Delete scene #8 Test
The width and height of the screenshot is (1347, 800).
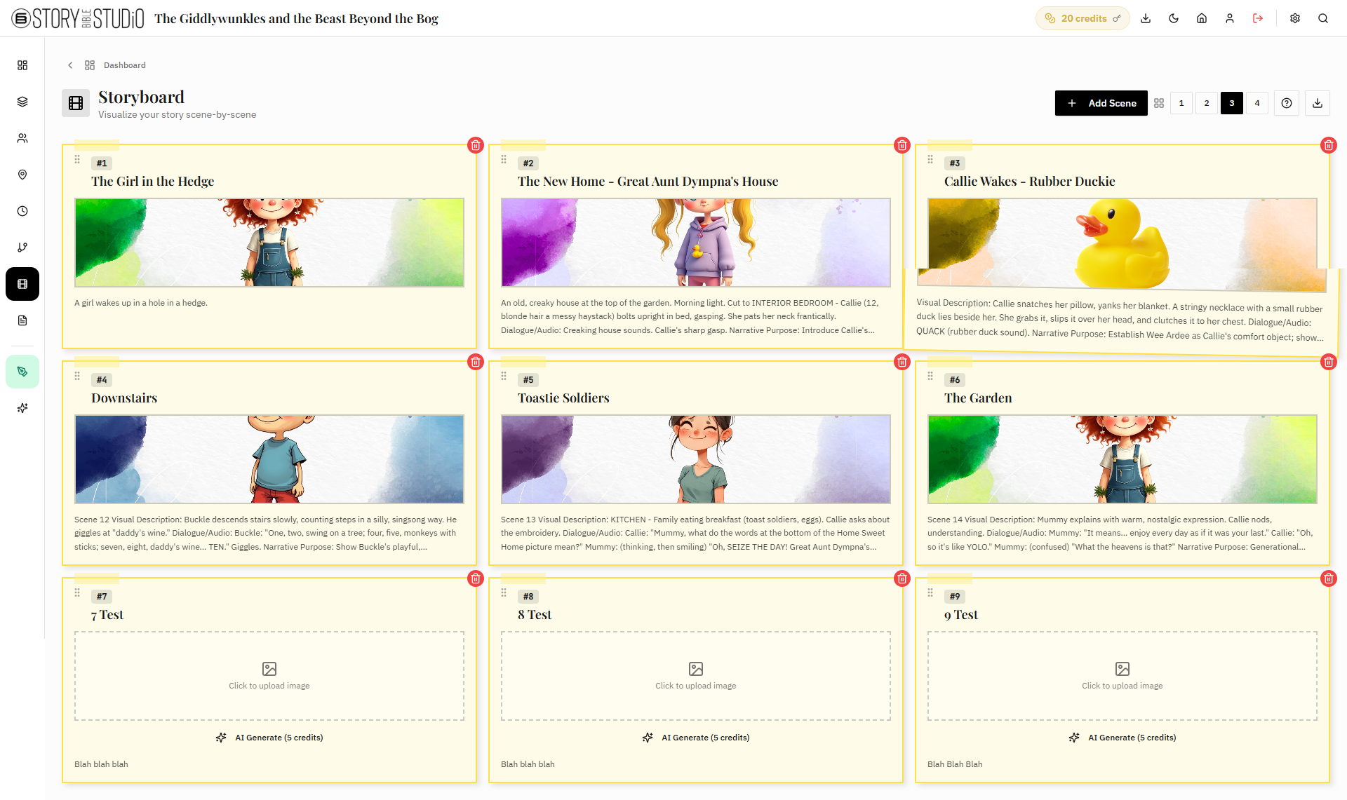[902, 578]
